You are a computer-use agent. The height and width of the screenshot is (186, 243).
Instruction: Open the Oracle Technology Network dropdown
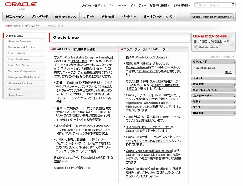212,17
